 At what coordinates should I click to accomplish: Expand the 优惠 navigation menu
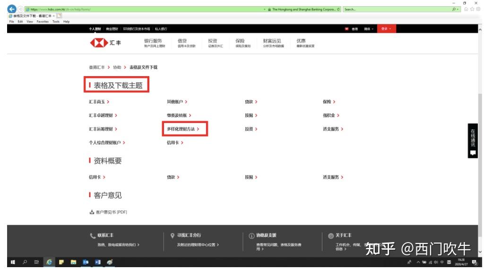pyautogui.click(x=305, y=43)
